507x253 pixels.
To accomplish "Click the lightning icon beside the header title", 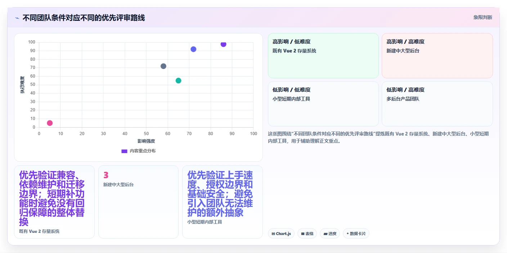I will (x=17, y=18).
